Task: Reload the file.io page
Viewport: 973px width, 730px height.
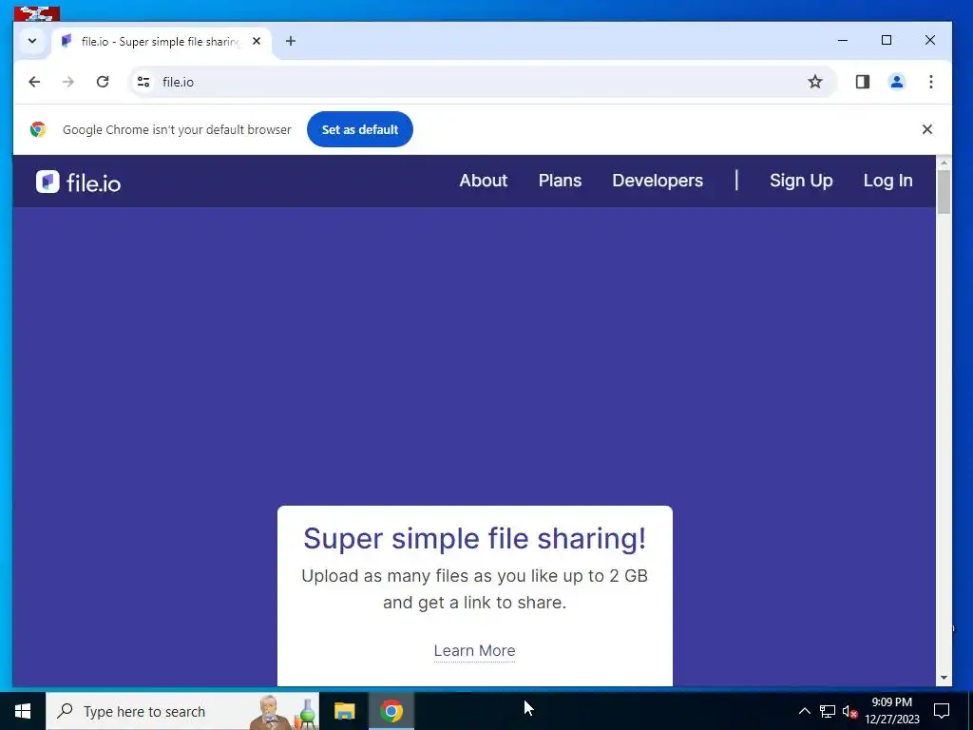Action: (x=103, y=82)
